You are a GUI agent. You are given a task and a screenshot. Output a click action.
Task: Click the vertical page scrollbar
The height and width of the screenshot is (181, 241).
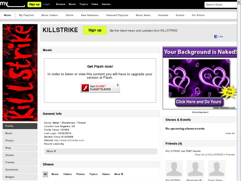pos(239,92)
